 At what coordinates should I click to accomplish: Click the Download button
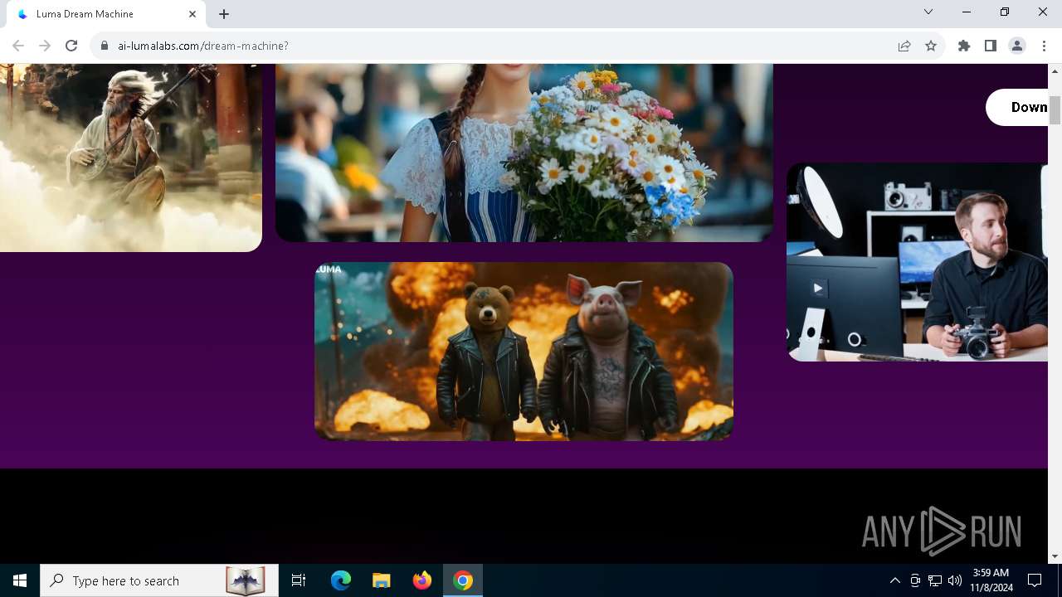point(1017,107)
